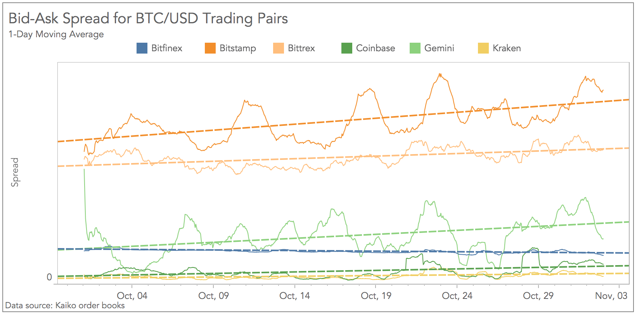Click the Oct, 29 axis date label
The image size is (637, 316).
(x=538, y=296)
